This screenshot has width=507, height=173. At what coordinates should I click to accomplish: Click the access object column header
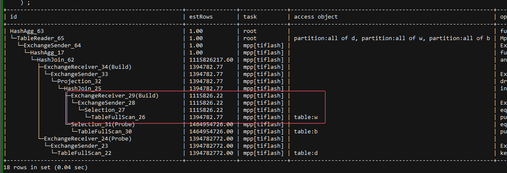pos(316,17)
